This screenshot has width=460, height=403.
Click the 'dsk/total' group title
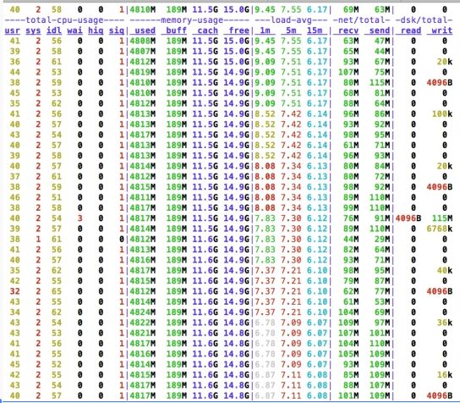click(424, 20)
